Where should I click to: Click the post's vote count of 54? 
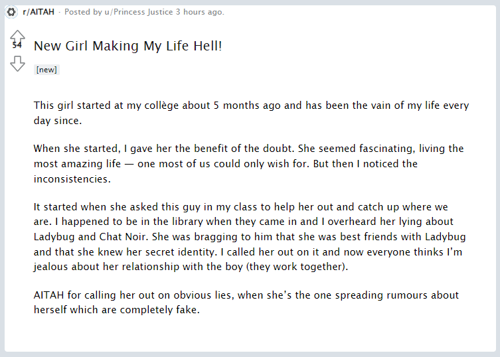(x=17, y=45)
